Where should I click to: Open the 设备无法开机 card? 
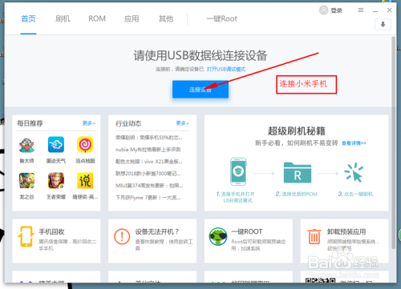click(152, 241)
